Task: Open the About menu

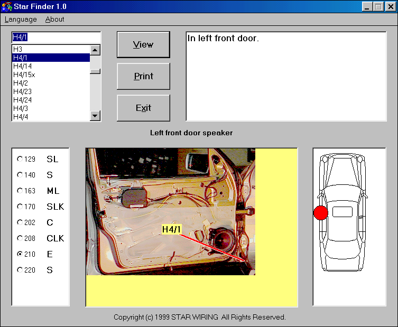Action: point(54,19)
